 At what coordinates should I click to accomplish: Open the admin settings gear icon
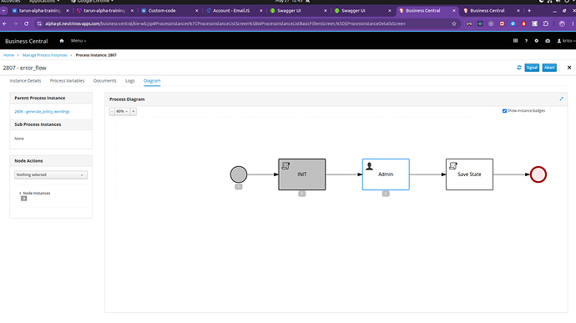point(536,41)
